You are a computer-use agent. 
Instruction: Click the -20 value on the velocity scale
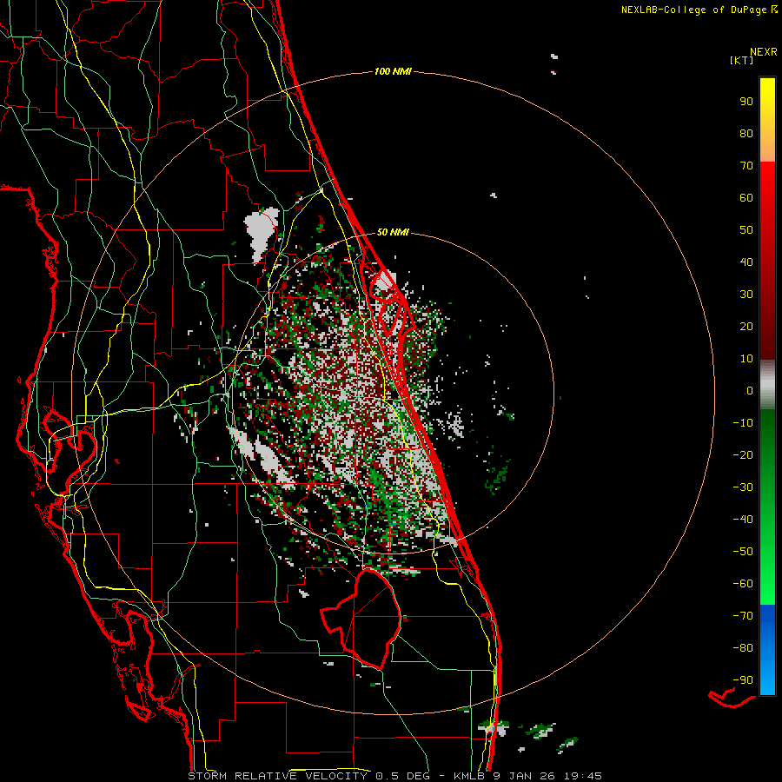tap(743, 455)
